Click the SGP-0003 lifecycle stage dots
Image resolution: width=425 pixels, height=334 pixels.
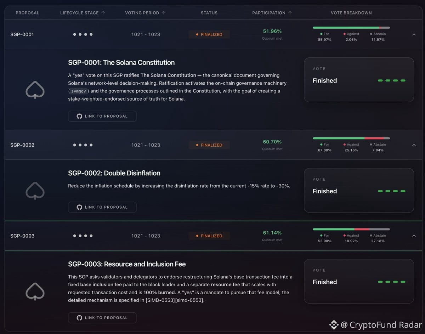[83, 236]
